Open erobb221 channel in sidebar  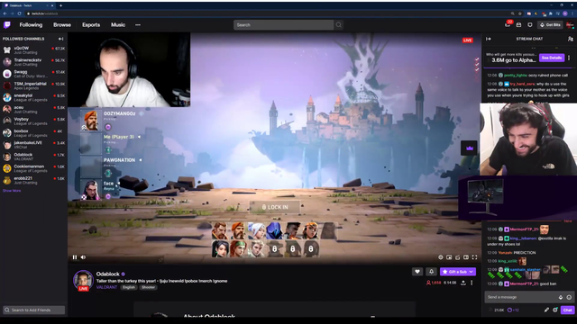coord(33,180)
